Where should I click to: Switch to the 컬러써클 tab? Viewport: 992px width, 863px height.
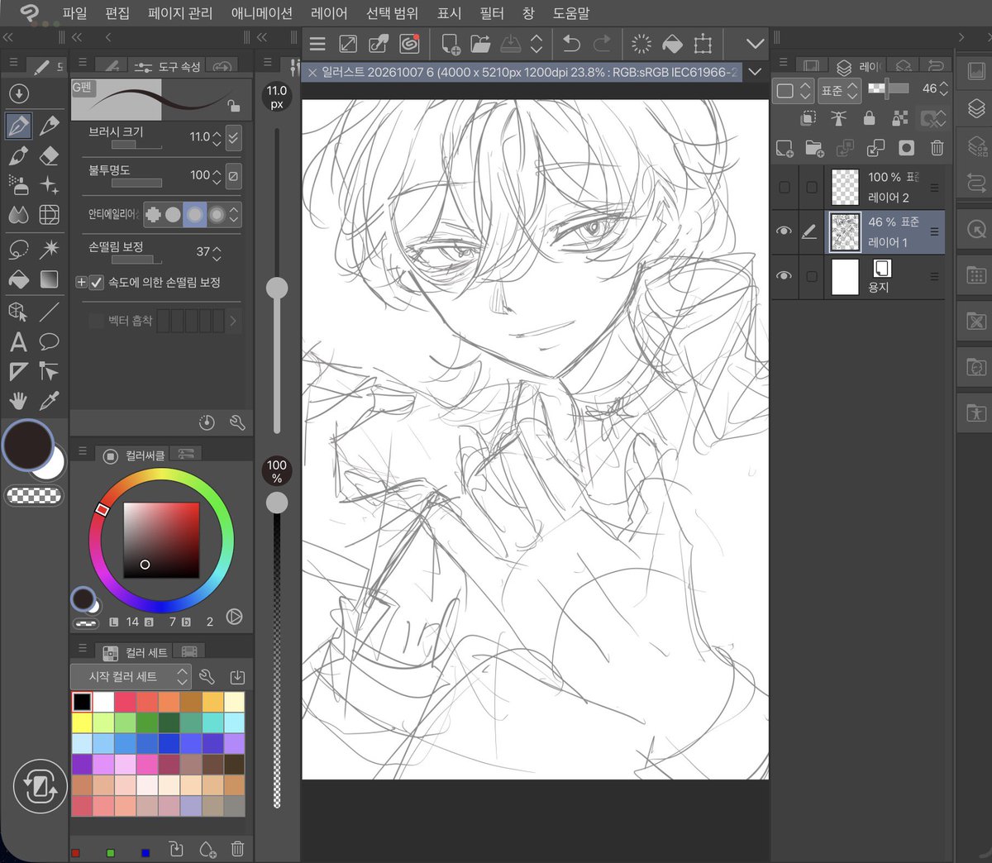(x=136, y=455)
